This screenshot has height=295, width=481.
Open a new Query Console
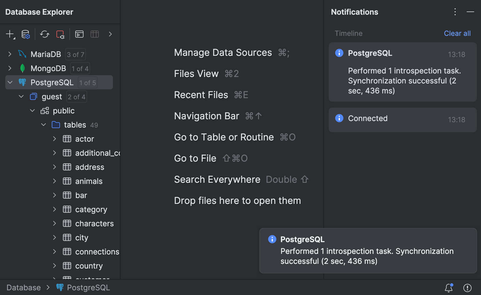(x=79, y=34)
